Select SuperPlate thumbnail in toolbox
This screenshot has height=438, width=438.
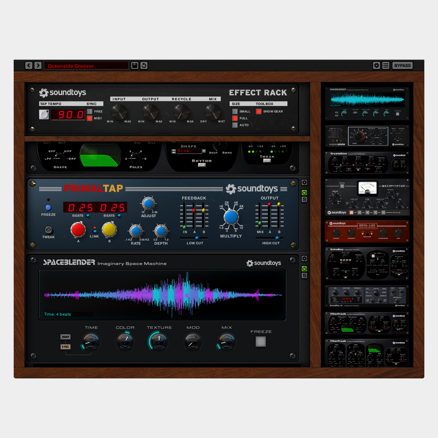pos(367,136)
